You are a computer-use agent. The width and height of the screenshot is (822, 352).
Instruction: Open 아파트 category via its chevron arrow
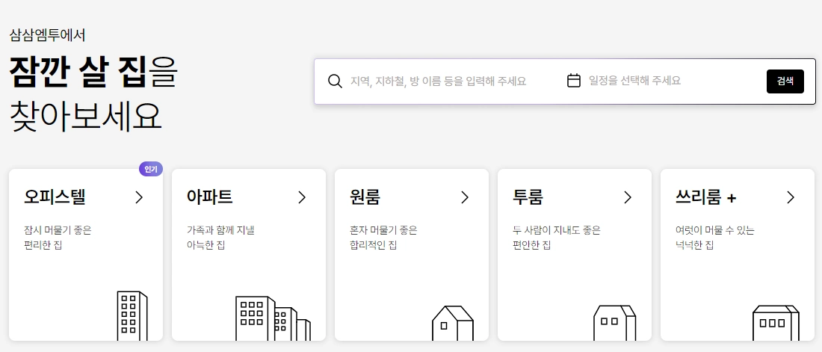(x=302, y=197)
